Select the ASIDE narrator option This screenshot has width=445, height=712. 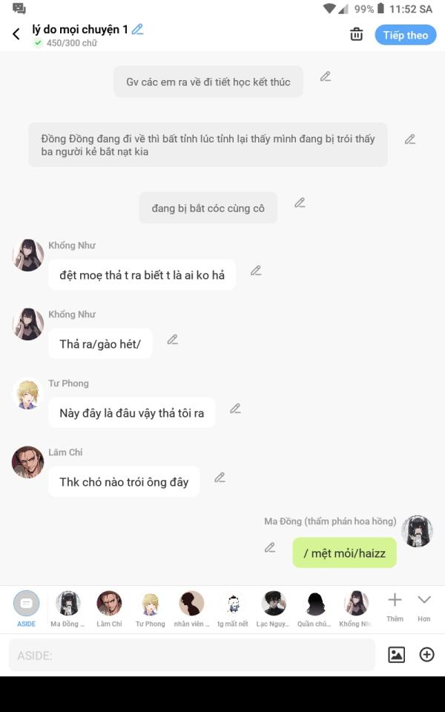tap(27, 609)
